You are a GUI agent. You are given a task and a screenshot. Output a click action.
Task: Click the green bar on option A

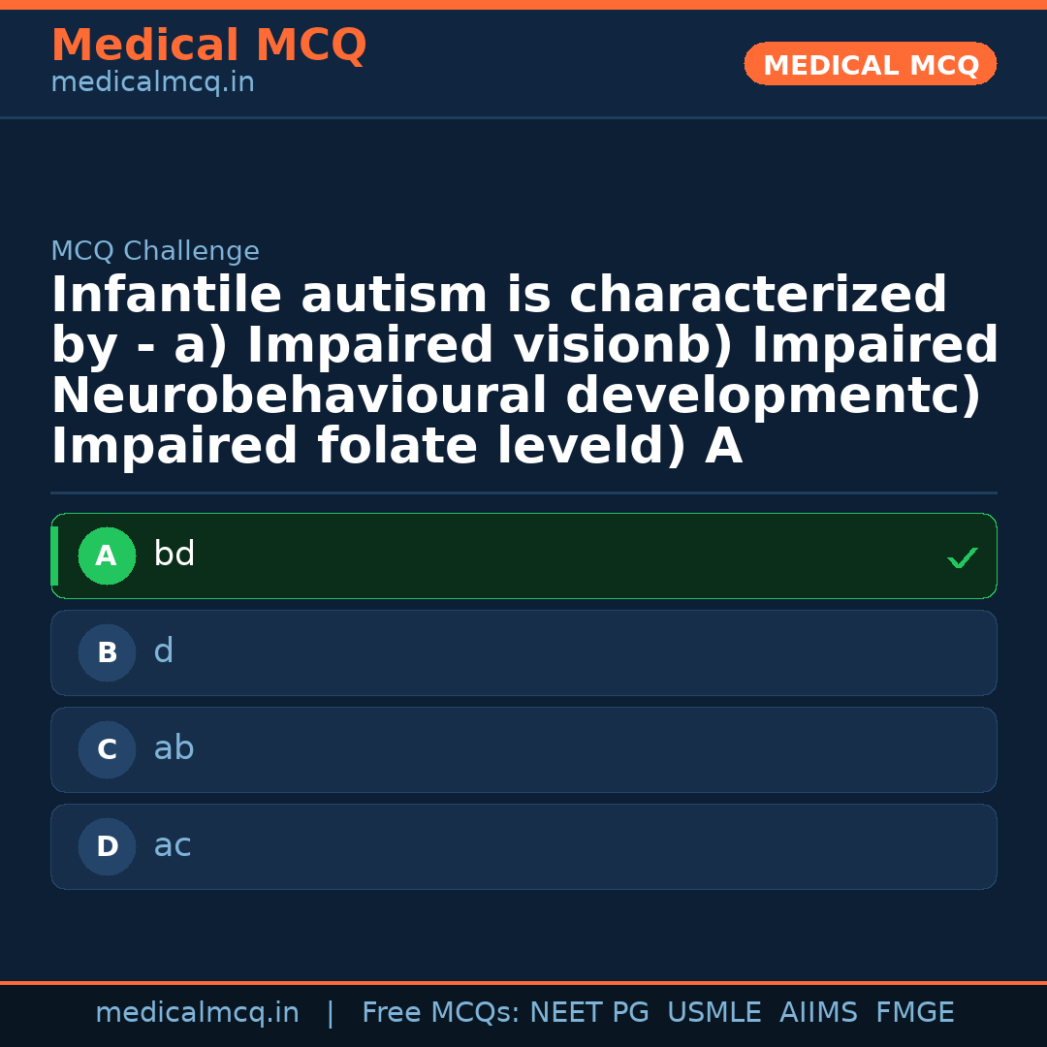pyautogui.click(x=54, y=555)
